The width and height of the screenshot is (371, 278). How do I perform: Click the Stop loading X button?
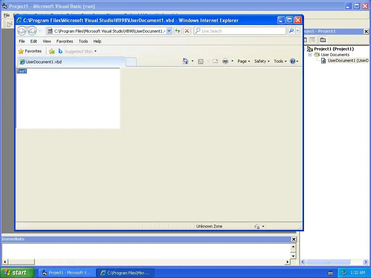(x=187, y=31)
